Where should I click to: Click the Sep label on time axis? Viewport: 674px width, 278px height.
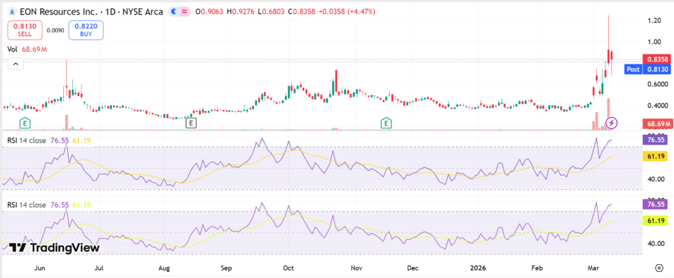pos(226,268)
